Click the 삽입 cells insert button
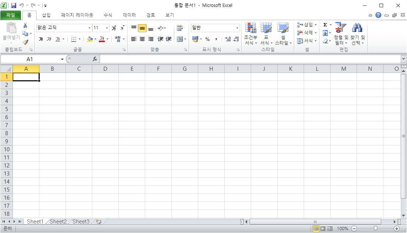Screen dimensions: 407x233 point(307,25)
